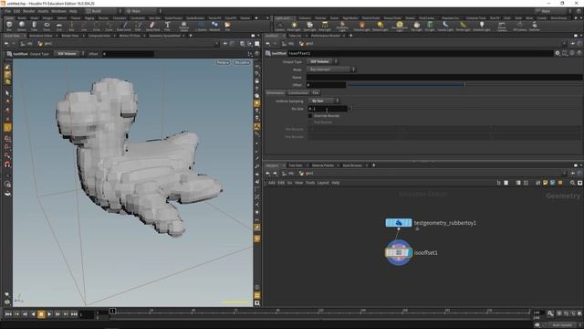Image resolution: width=584 pixels, height=329 pixels.
Task: Open the Tree View tab
Action: click(296, 165)
